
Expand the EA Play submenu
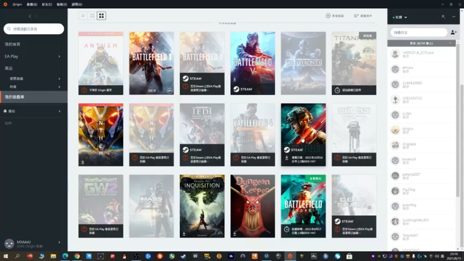point(59,56)
